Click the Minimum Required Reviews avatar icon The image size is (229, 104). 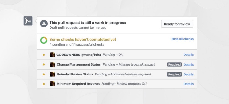click(53, 84)
